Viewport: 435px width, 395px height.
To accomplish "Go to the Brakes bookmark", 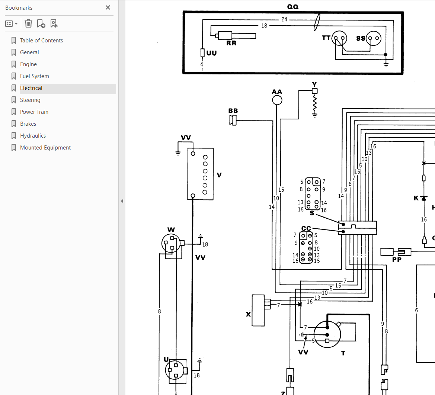I will [x=28, y=124].
